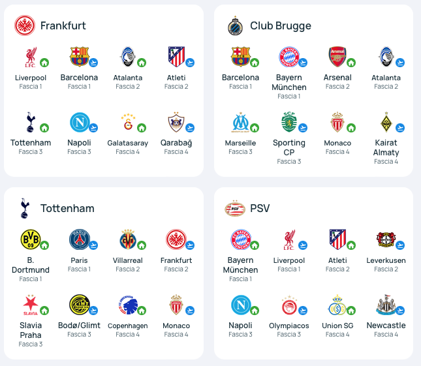The image size is (421, 366).
Task: Click the blue away plane icon beside Napoli under Frankfurt
Action: (x=93, y=128)
